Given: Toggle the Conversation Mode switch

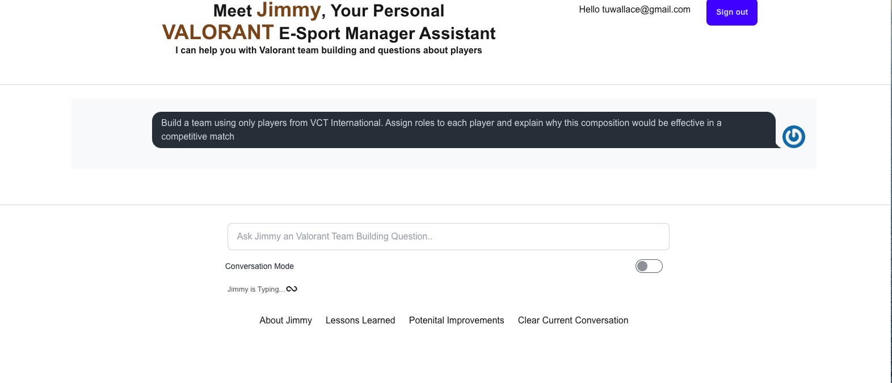Looking at the screenshot, I should click(649, 266).
